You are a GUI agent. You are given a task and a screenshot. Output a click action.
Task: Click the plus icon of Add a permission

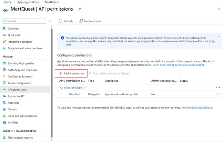click(60, 73)
